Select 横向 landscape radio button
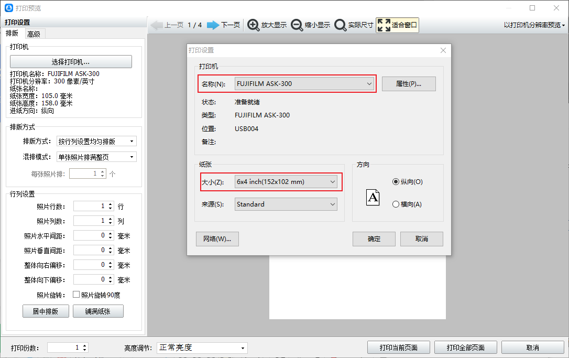Viewport: 569px width, 358px height. click(396, 204)
